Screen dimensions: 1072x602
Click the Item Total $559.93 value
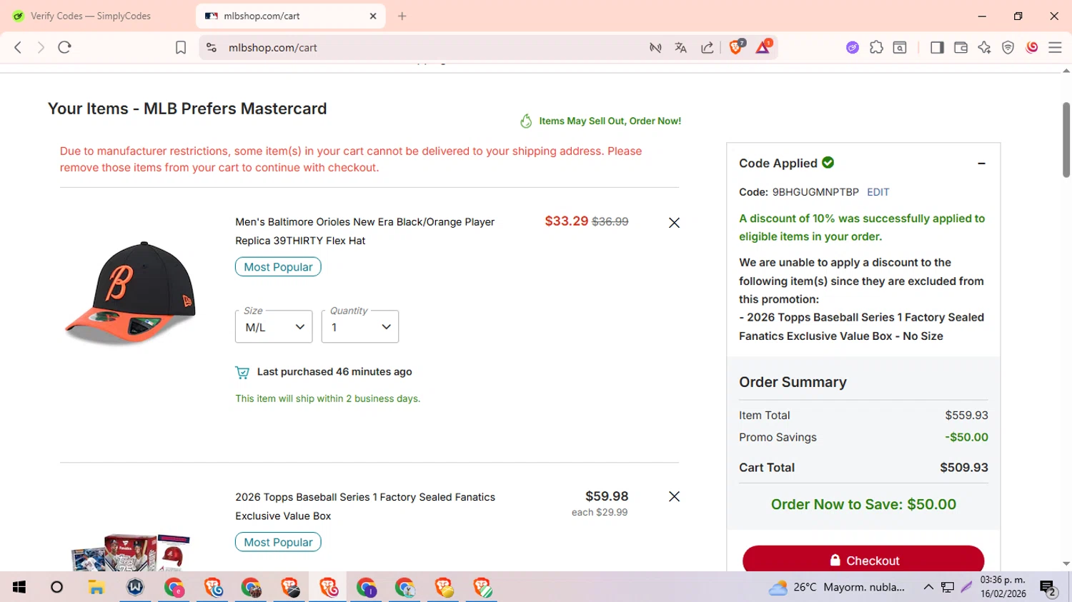coord(966,415)
